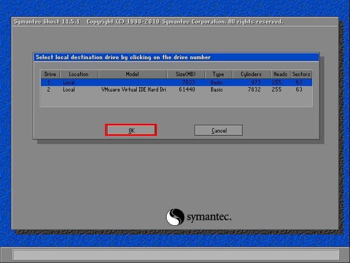Image resolution: width=350 pixels, height=263 pixels.
Task: Click the VMware Virtual IDE Hard Dri model
Action: click(x=133, y=90)
